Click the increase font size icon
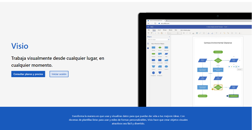 (200, 33)
